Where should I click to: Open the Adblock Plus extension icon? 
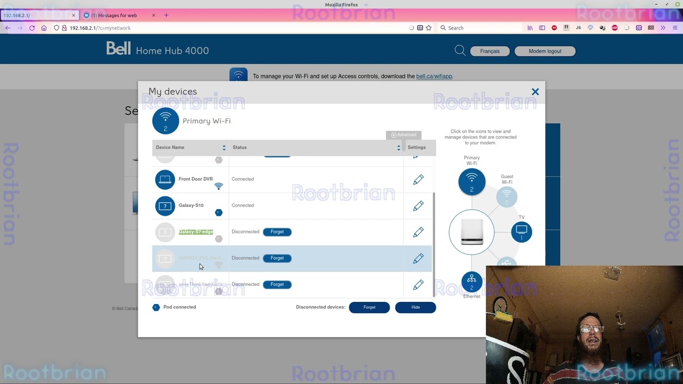click(x=615, y=28)
